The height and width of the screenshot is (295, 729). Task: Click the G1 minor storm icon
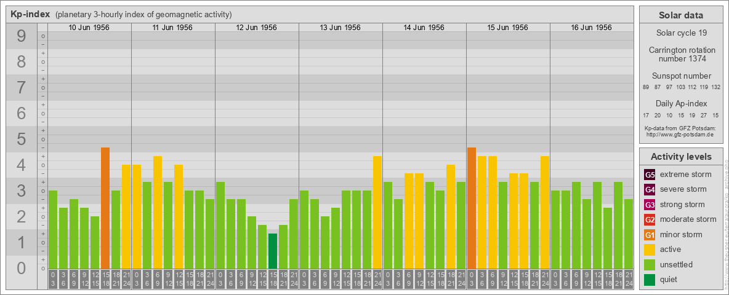coord(650,235)
